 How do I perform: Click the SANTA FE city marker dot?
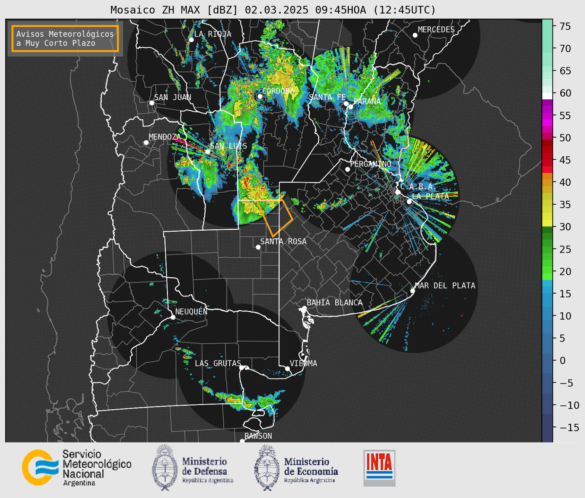click(346, 104)
